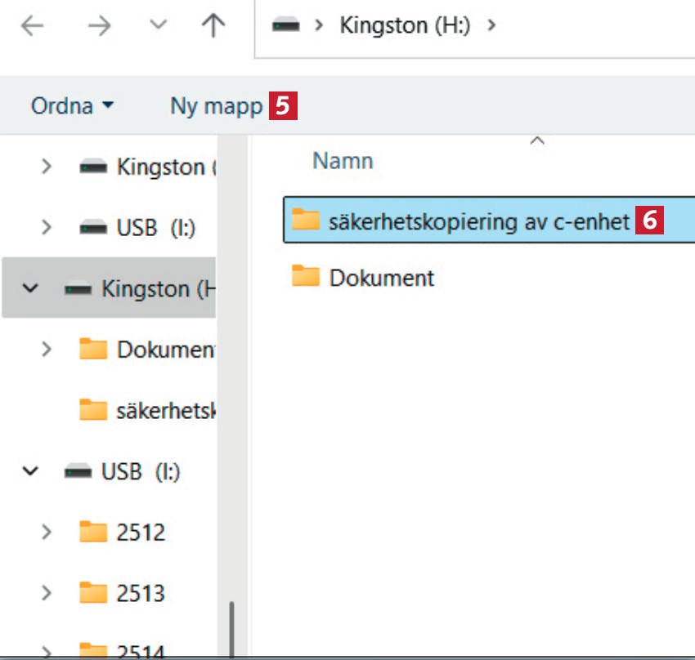Select the first Kingston drive in the tree

click(x=166, y=167)
